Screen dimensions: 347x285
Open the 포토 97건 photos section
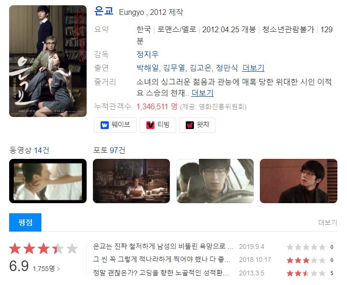click(x=109, y=150)
